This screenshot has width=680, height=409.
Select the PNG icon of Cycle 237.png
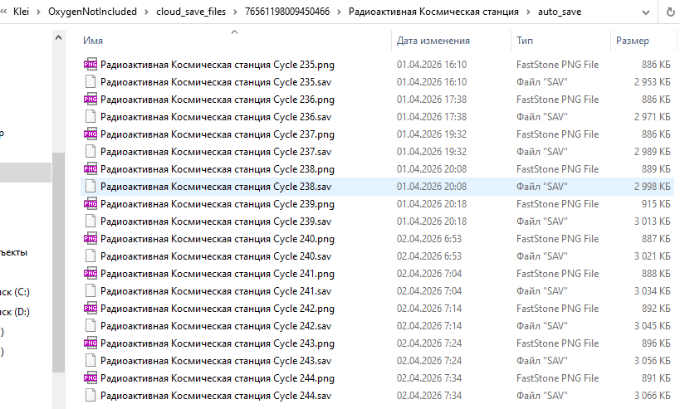coord(91,134)
